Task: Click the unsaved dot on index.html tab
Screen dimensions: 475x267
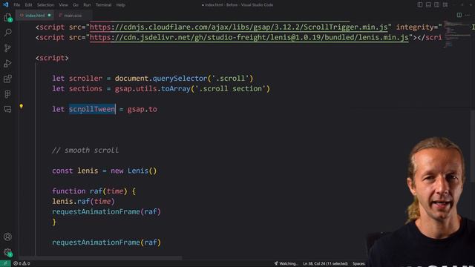Action: [x=50, y=15]
